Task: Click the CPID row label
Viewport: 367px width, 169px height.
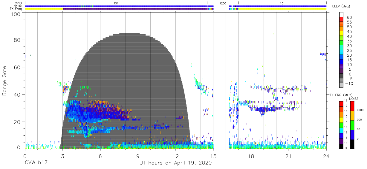Action: [x=18, y=3]
